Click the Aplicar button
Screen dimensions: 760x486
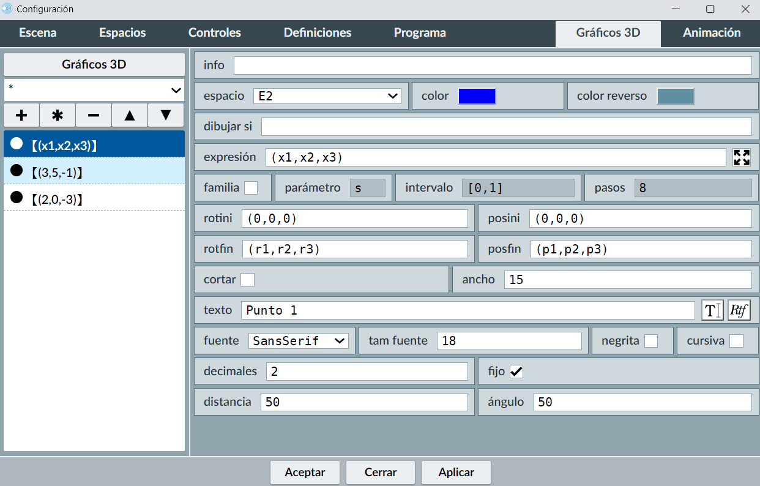pyautogui.click(x=456, y=473)
